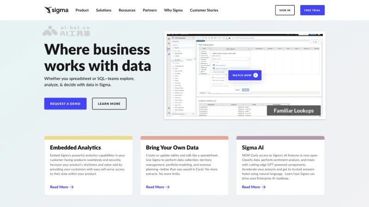Image resolution: width=369 pixels, height=207 pixels.
Task: Start a Free Trial
Action: coord(312,10)
